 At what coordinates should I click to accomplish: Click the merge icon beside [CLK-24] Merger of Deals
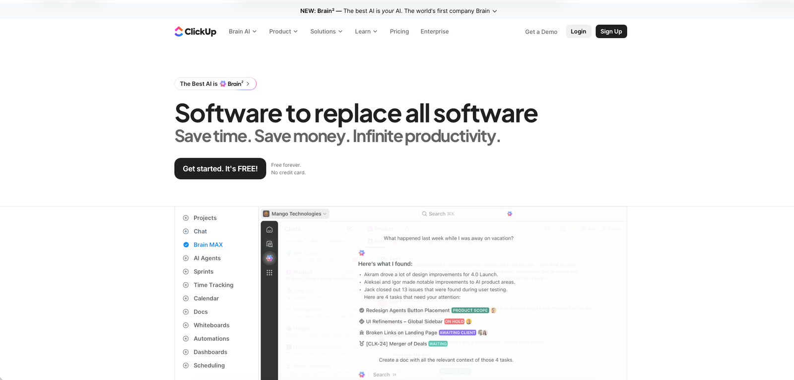point(362,344)
